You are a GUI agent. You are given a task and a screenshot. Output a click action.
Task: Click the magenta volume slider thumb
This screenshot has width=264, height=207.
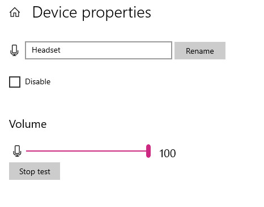click(148, 151)
